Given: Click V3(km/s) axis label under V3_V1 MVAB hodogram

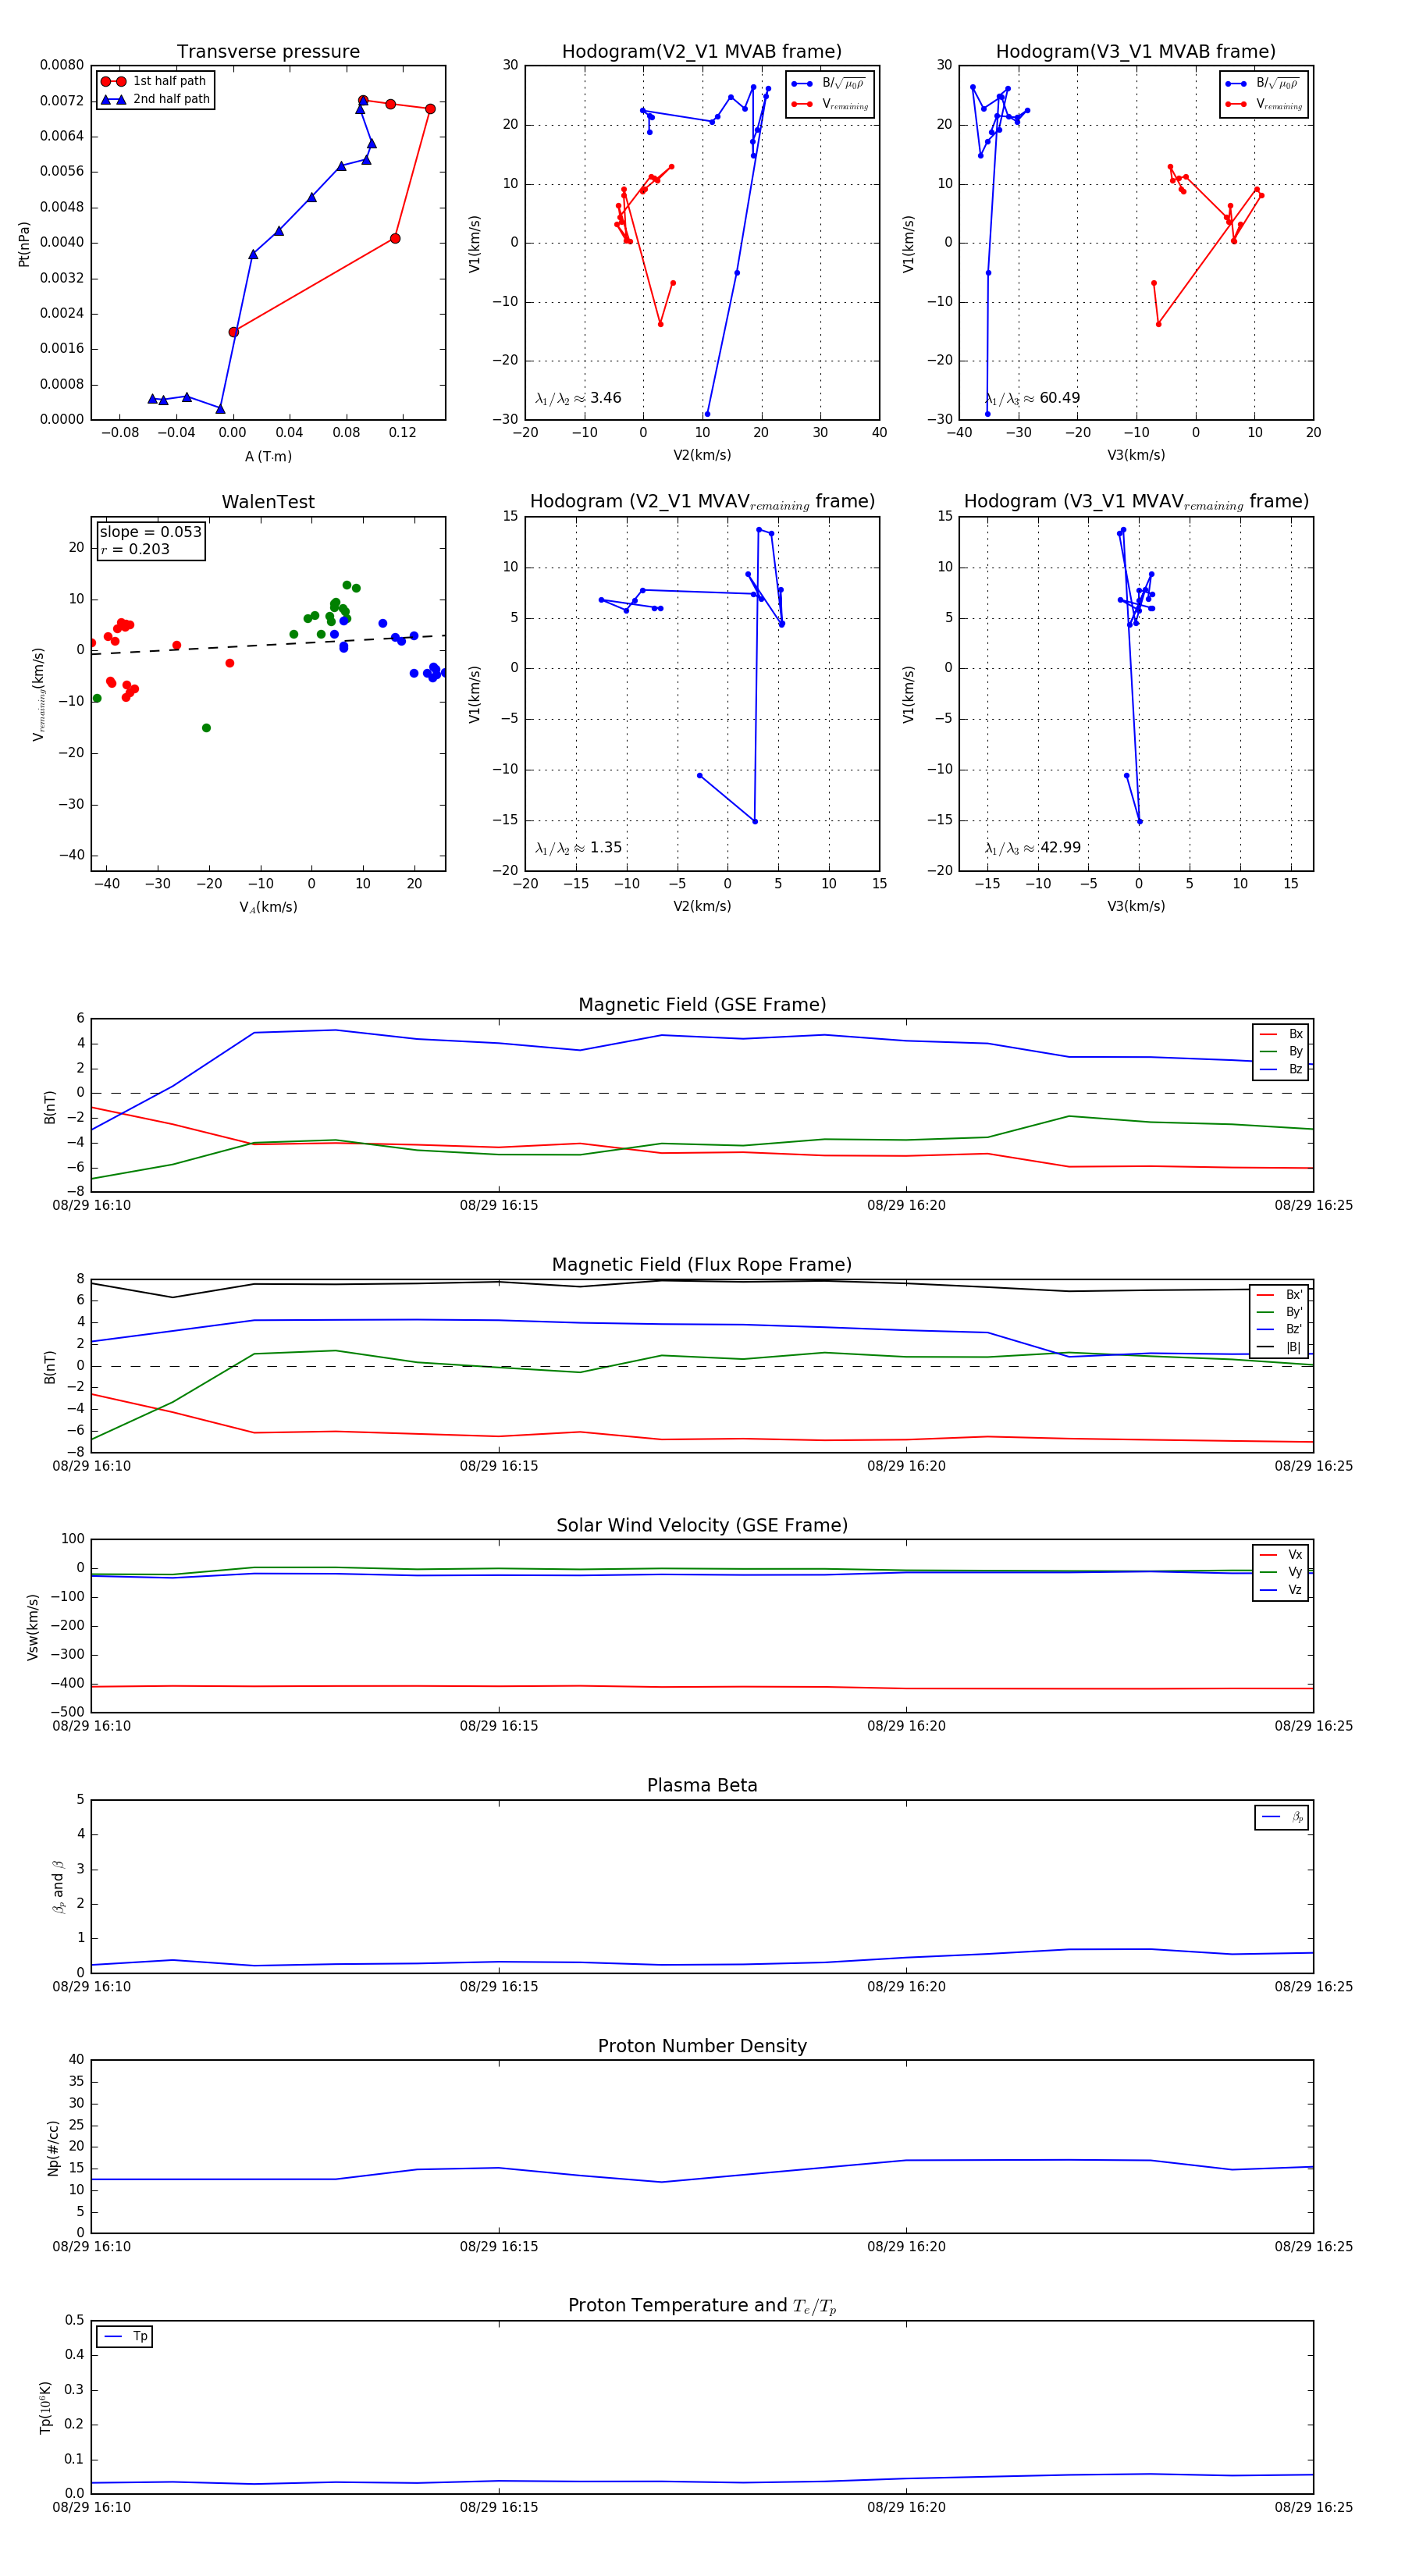Looking at the screenshot, I should coord(1136,456).
